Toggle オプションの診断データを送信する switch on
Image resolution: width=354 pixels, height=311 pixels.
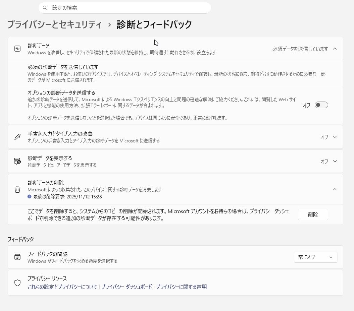pos(321,105)
